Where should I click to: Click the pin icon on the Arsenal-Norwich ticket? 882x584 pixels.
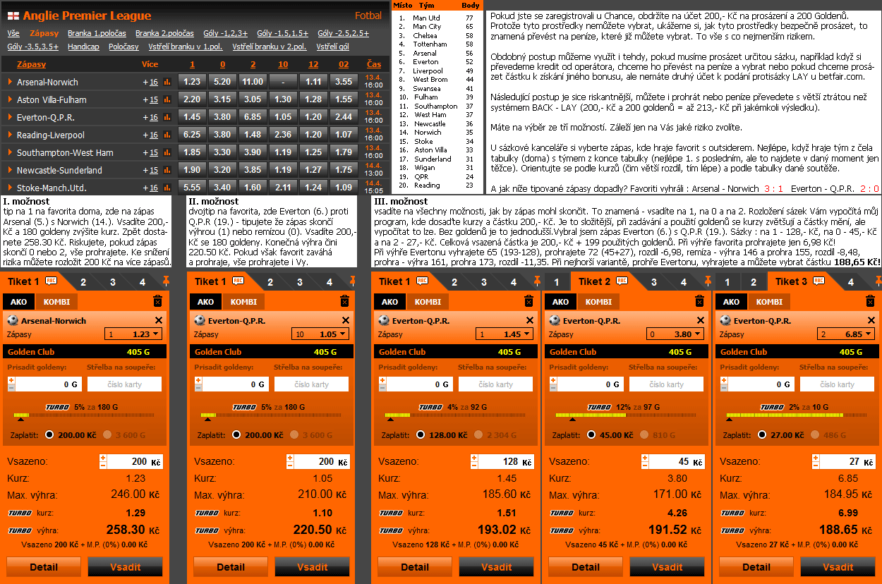point(166,281)
